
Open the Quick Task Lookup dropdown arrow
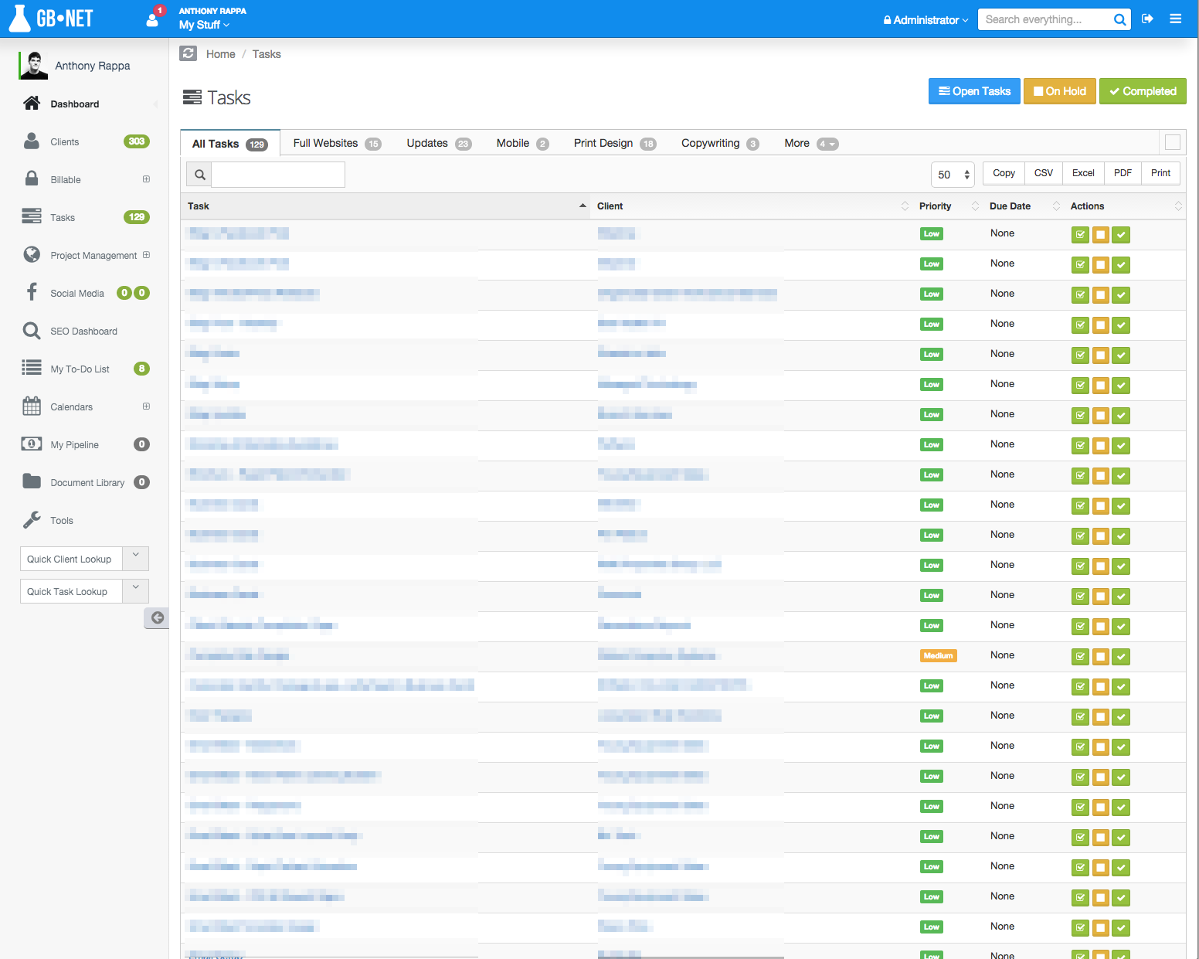coord(135,590)
